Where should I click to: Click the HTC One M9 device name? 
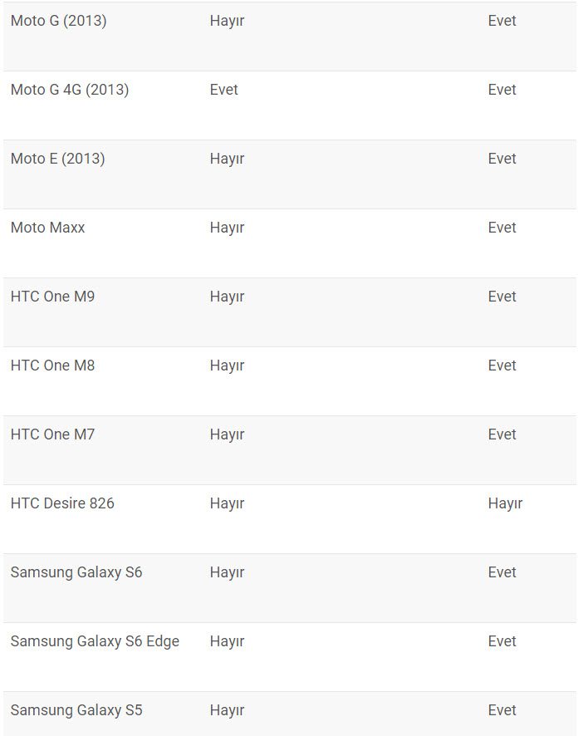click(x=52, y=297)
